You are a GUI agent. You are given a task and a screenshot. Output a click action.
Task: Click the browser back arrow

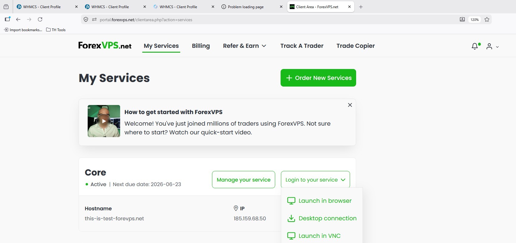coord(18,19)
